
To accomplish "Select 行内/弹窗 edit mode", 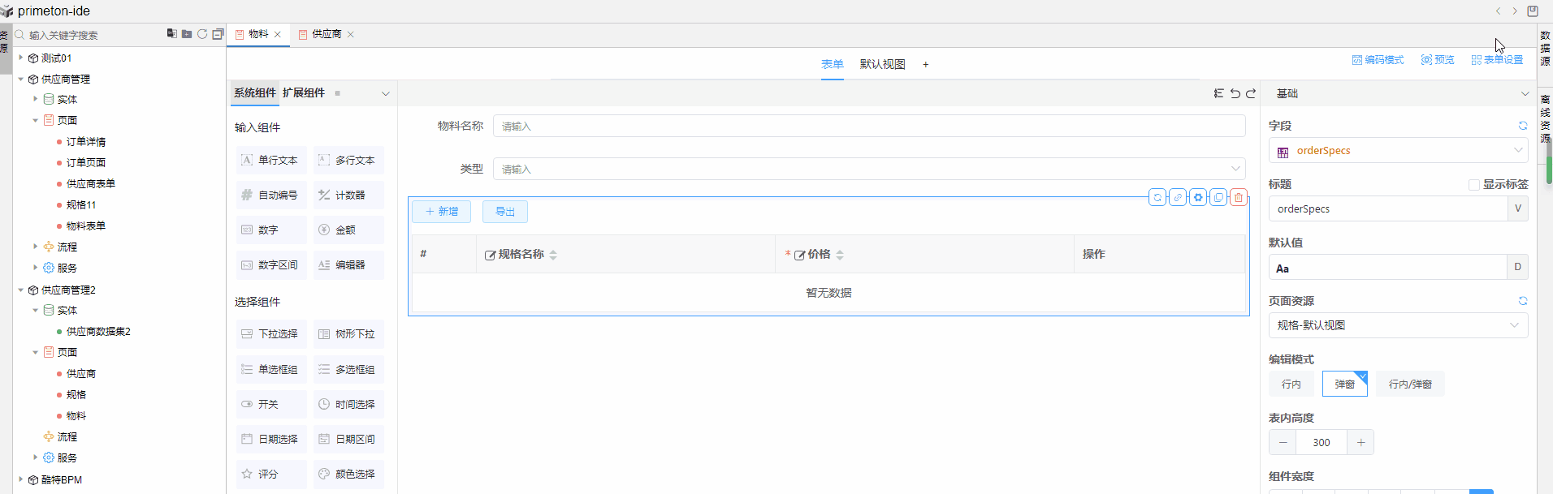I will pos(1409,384).
